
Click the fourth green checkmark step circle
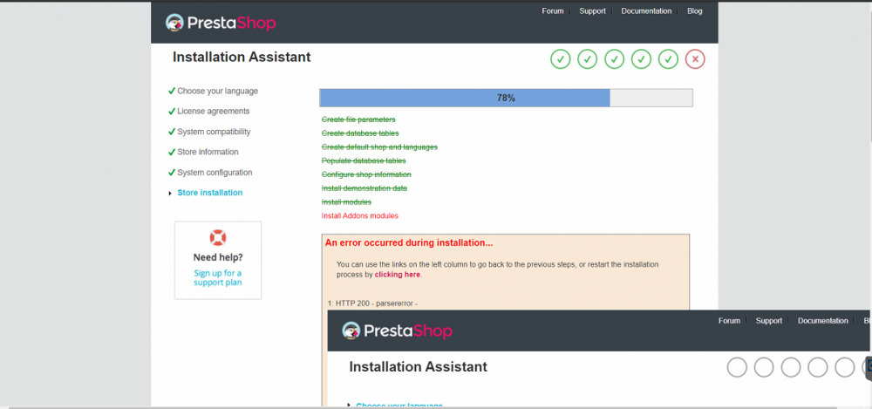pos(641,59)
